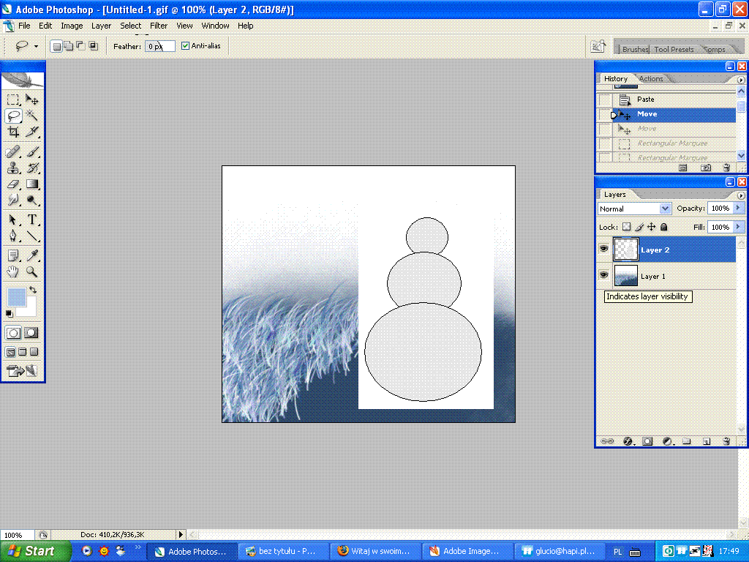Open the Image menu

click(72, 26)
